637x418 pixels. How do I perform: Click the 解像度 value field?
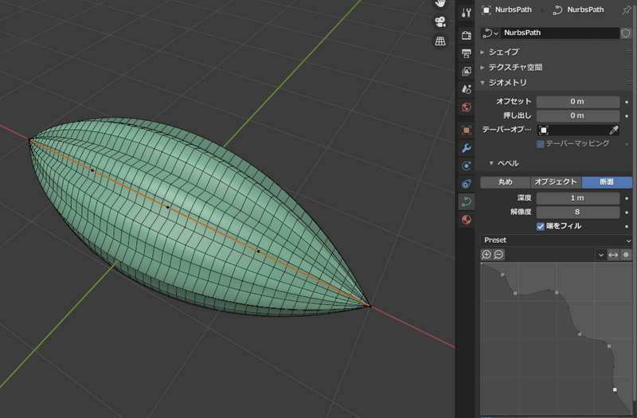click(578, 212)
